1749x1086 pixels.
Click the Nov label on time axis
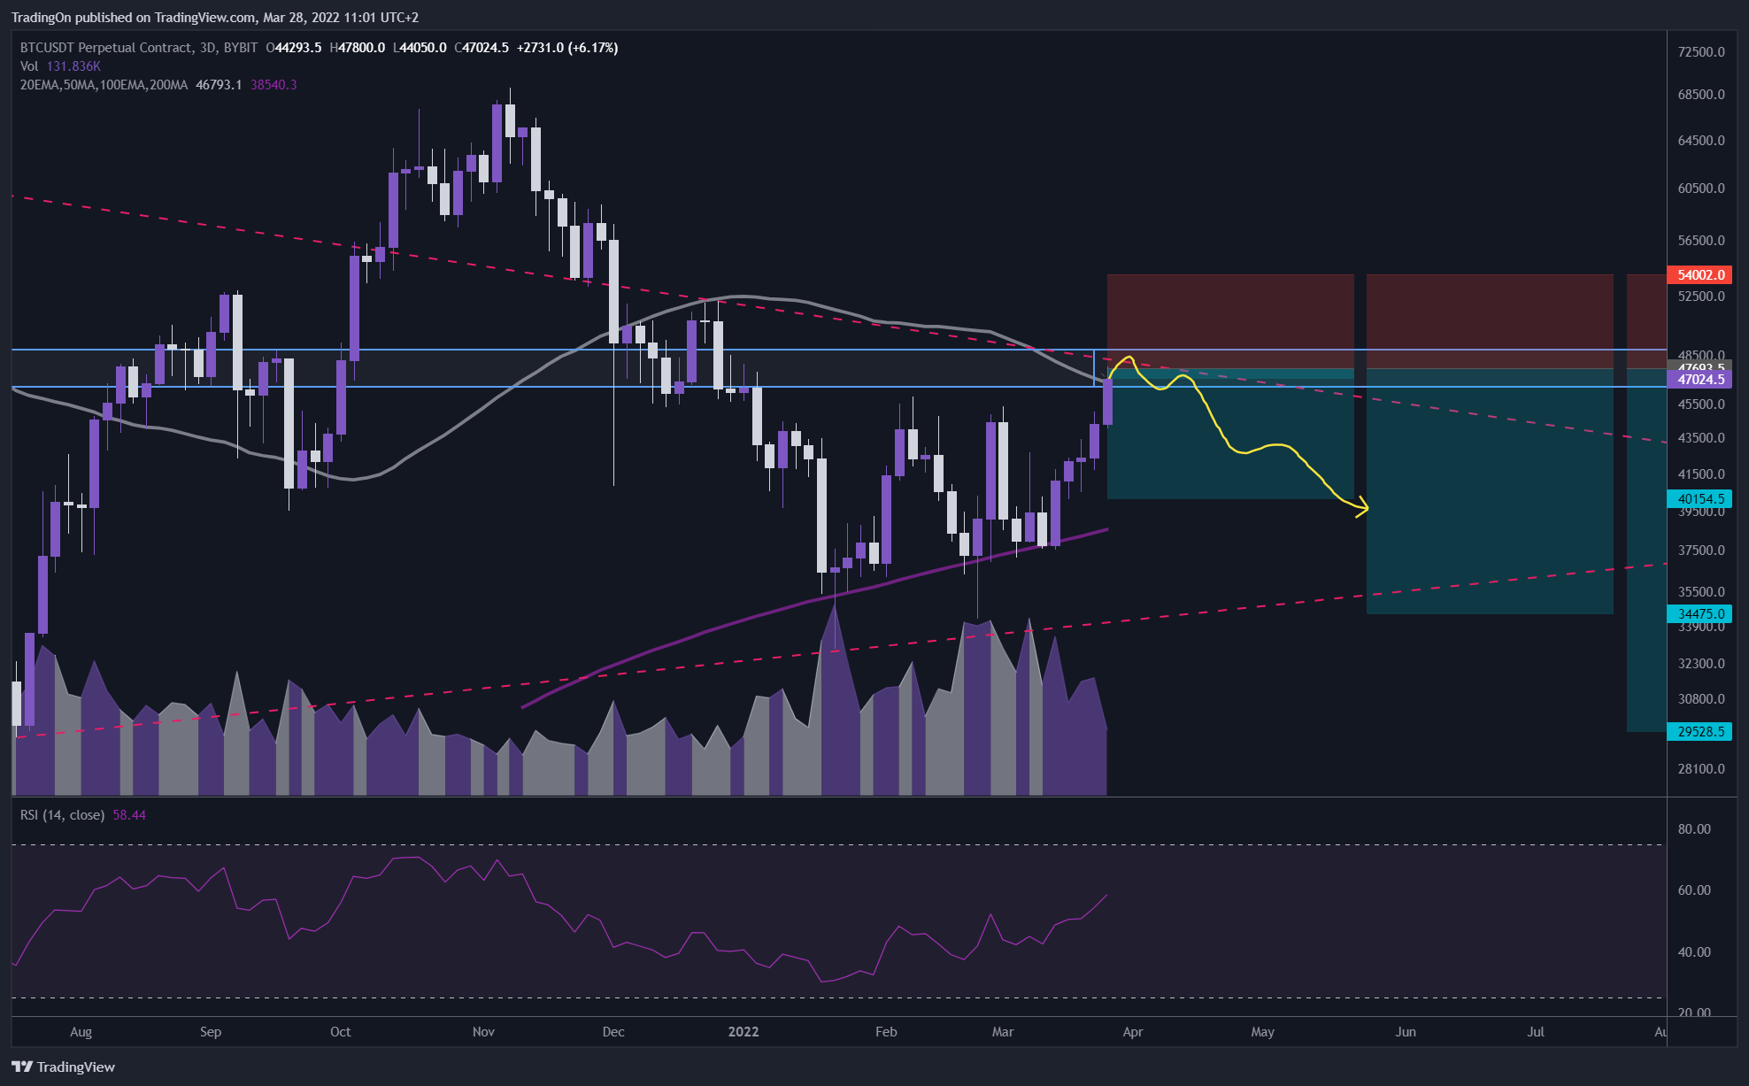point(483,1032)
